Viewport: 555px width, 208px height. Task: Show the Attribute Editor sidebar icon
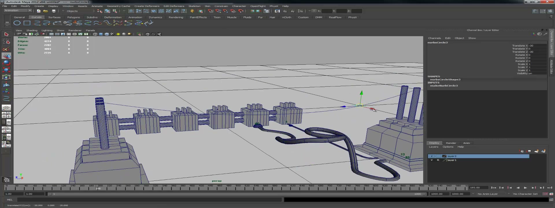click(x=536, y=11)
